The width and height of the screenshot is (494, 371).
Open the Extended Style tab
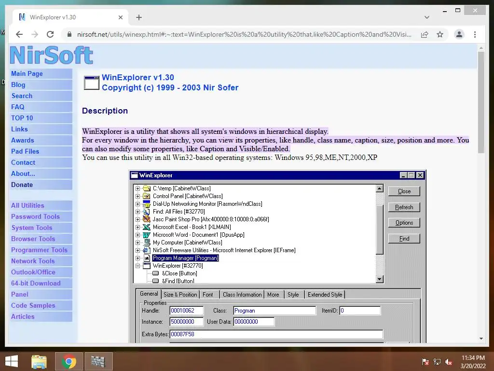coord(325,295)
